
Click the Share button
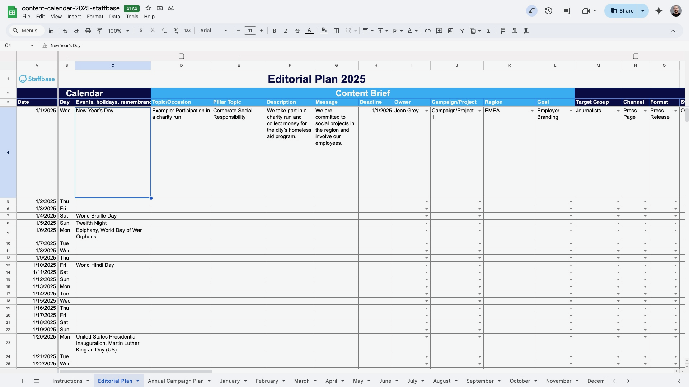pos(622,11)
